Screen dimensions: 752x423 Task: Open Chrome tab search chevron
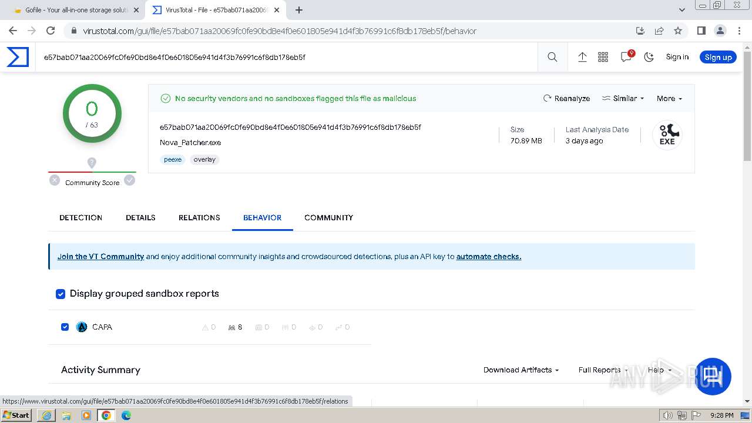682,10
